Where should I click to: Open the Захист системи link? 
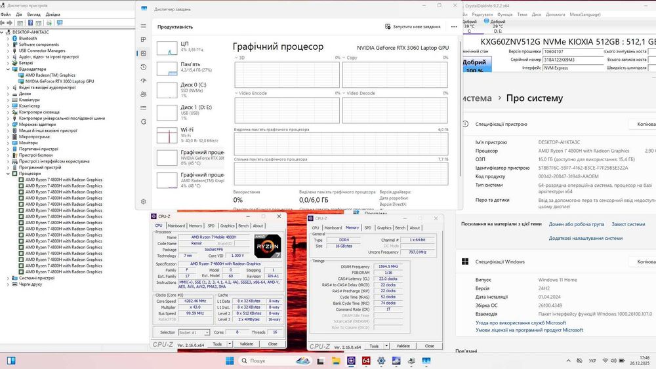click(x=628, y=224)
